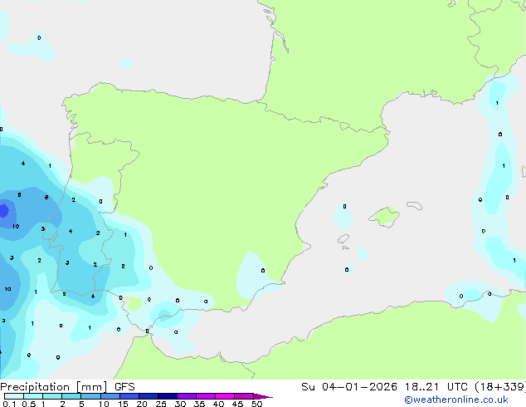The image size is (526, 407).
Task: Select legend swatch between 0.1 and 0.5
Action: tap(14, 396)
